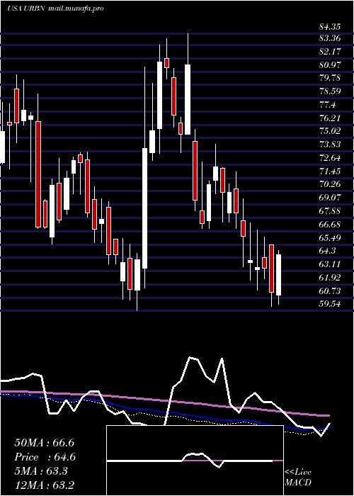This screenshot has width=354, height=496.
Task: Click the price label 59.54
Action: pos(330,304)
